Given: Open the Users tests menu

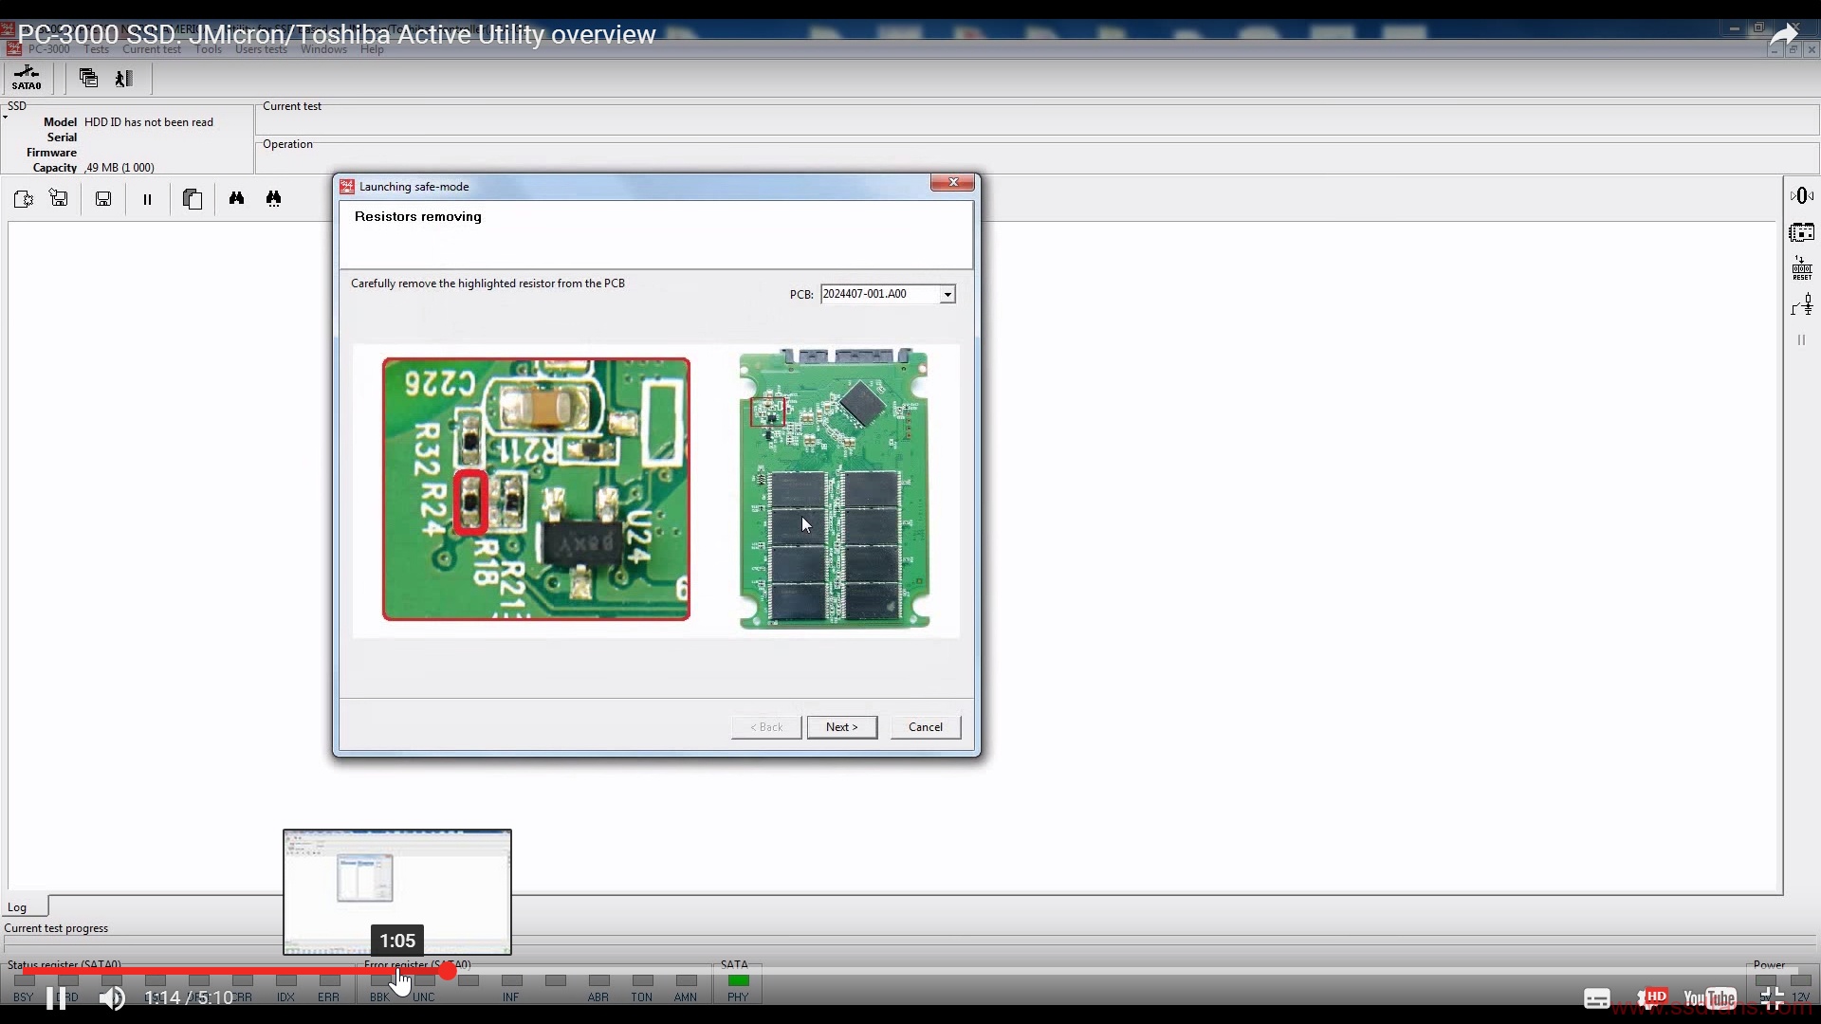Looking at the screenshot, I should click(x=261, y=49).
